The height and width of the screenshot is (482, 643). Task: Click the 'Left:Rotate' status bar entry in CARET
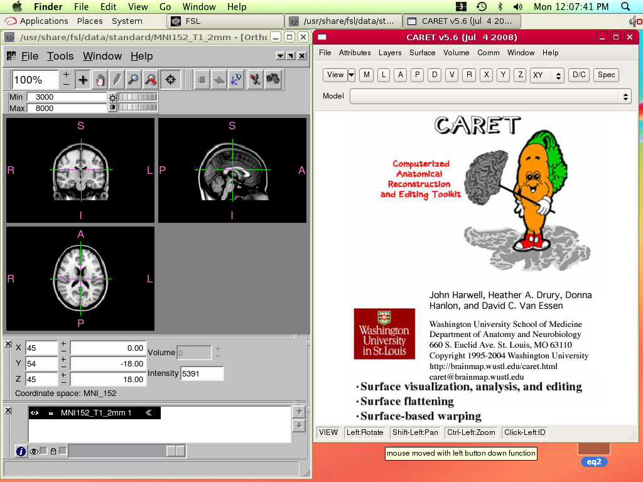click(365, 432)
